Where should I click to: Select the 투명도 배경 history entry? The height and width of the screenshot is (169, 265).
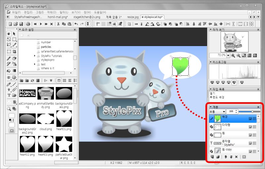coord(217,97)
